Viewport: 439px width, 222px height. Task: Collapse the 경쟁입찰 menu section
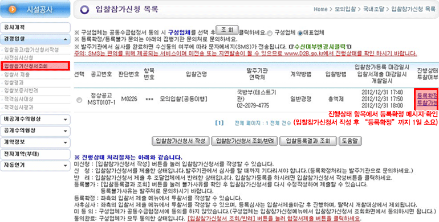65,39
